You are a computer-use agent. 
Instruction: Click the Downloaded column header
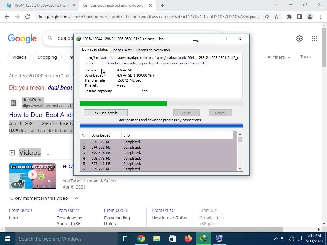tap(105, 135)
